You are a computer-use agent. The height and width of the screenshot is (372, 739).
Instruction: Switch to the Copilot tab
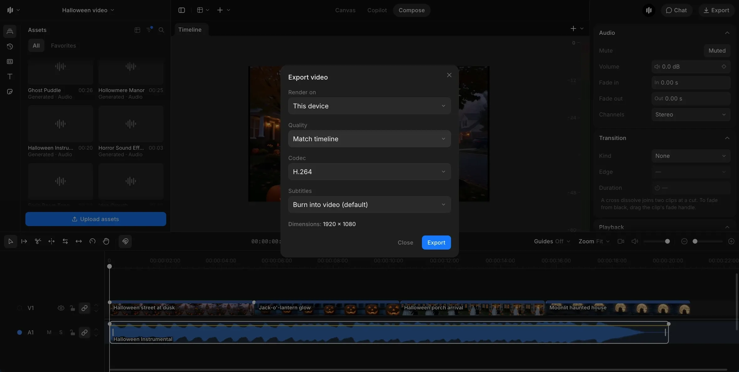coord(377,10)
